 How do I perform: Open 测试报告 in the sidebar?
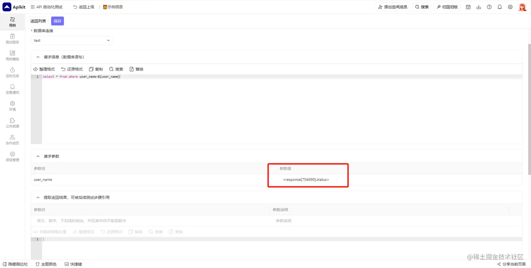tap(12, 39)
